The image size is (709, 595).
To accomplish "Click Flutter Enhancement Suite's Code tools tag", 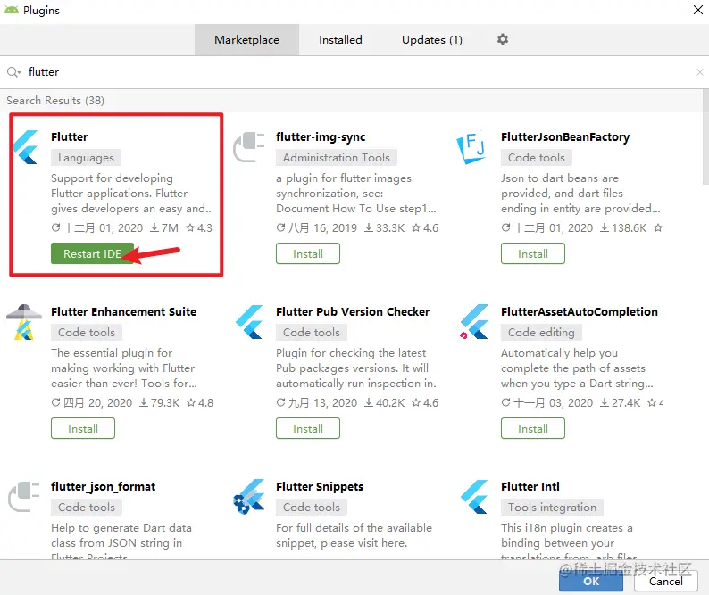I will (87, 333).
